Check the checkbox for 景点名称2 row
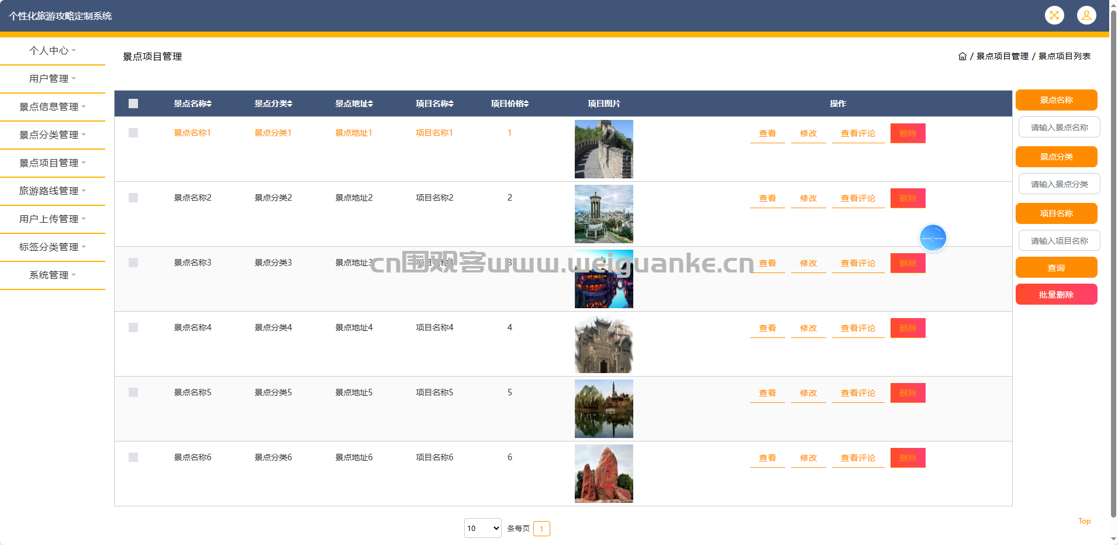This screenshot has height=545, width=1118. click(x=133, y=198)
